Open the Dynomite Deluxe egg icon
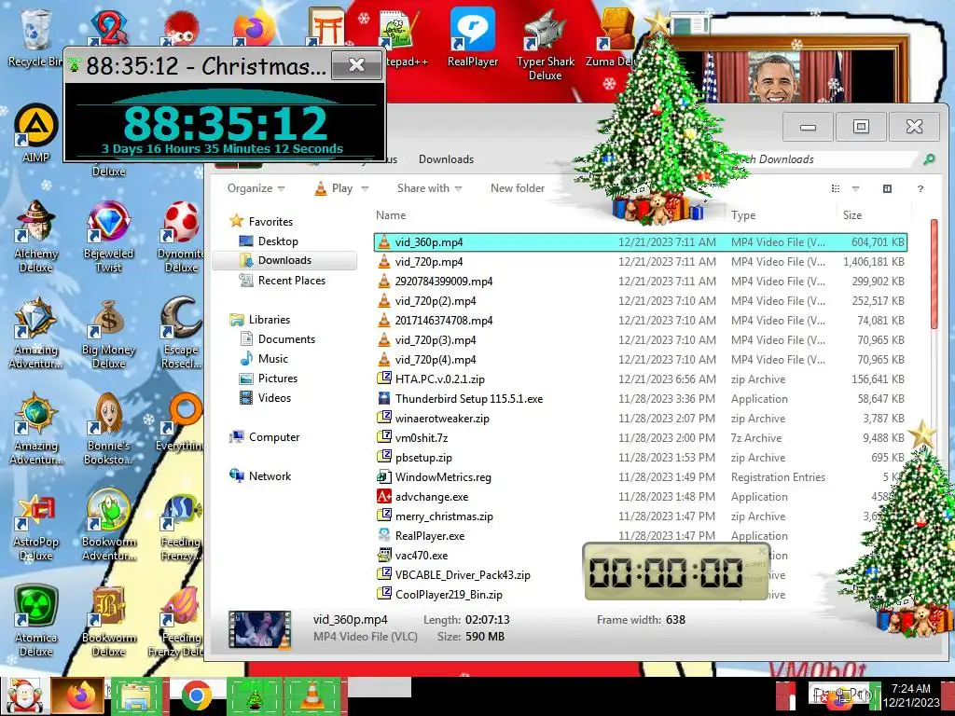This screenshot has width=955, height=716. click(181, 236)
